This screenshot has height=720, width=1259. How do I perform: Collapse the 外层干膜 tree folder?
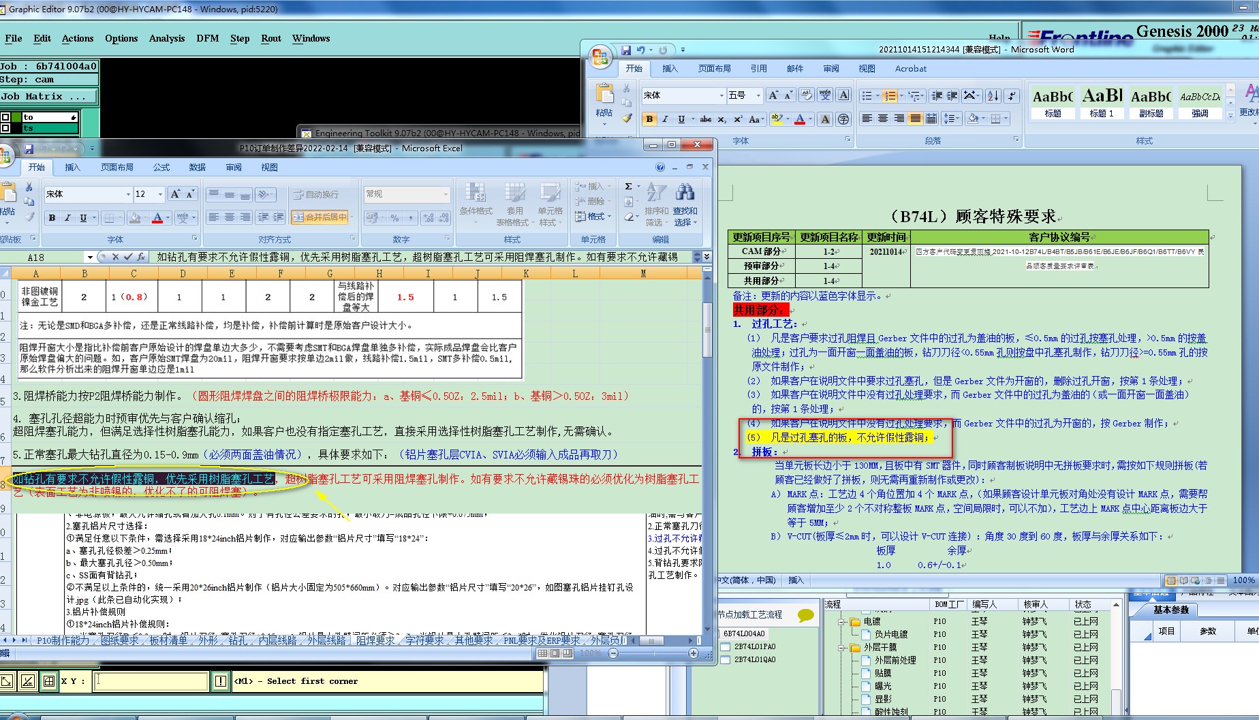point(841,647)
